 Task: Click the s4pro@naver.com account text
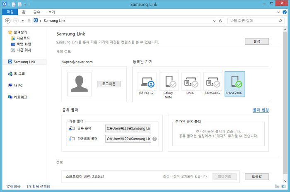coord(77,62)
